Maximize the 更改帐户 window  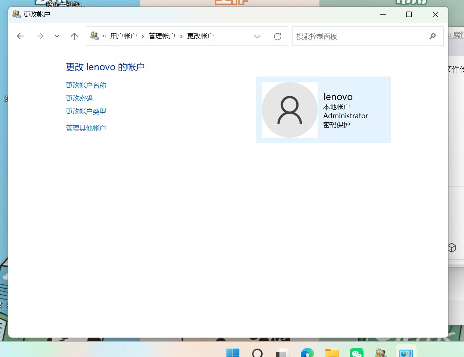(409, 14)
